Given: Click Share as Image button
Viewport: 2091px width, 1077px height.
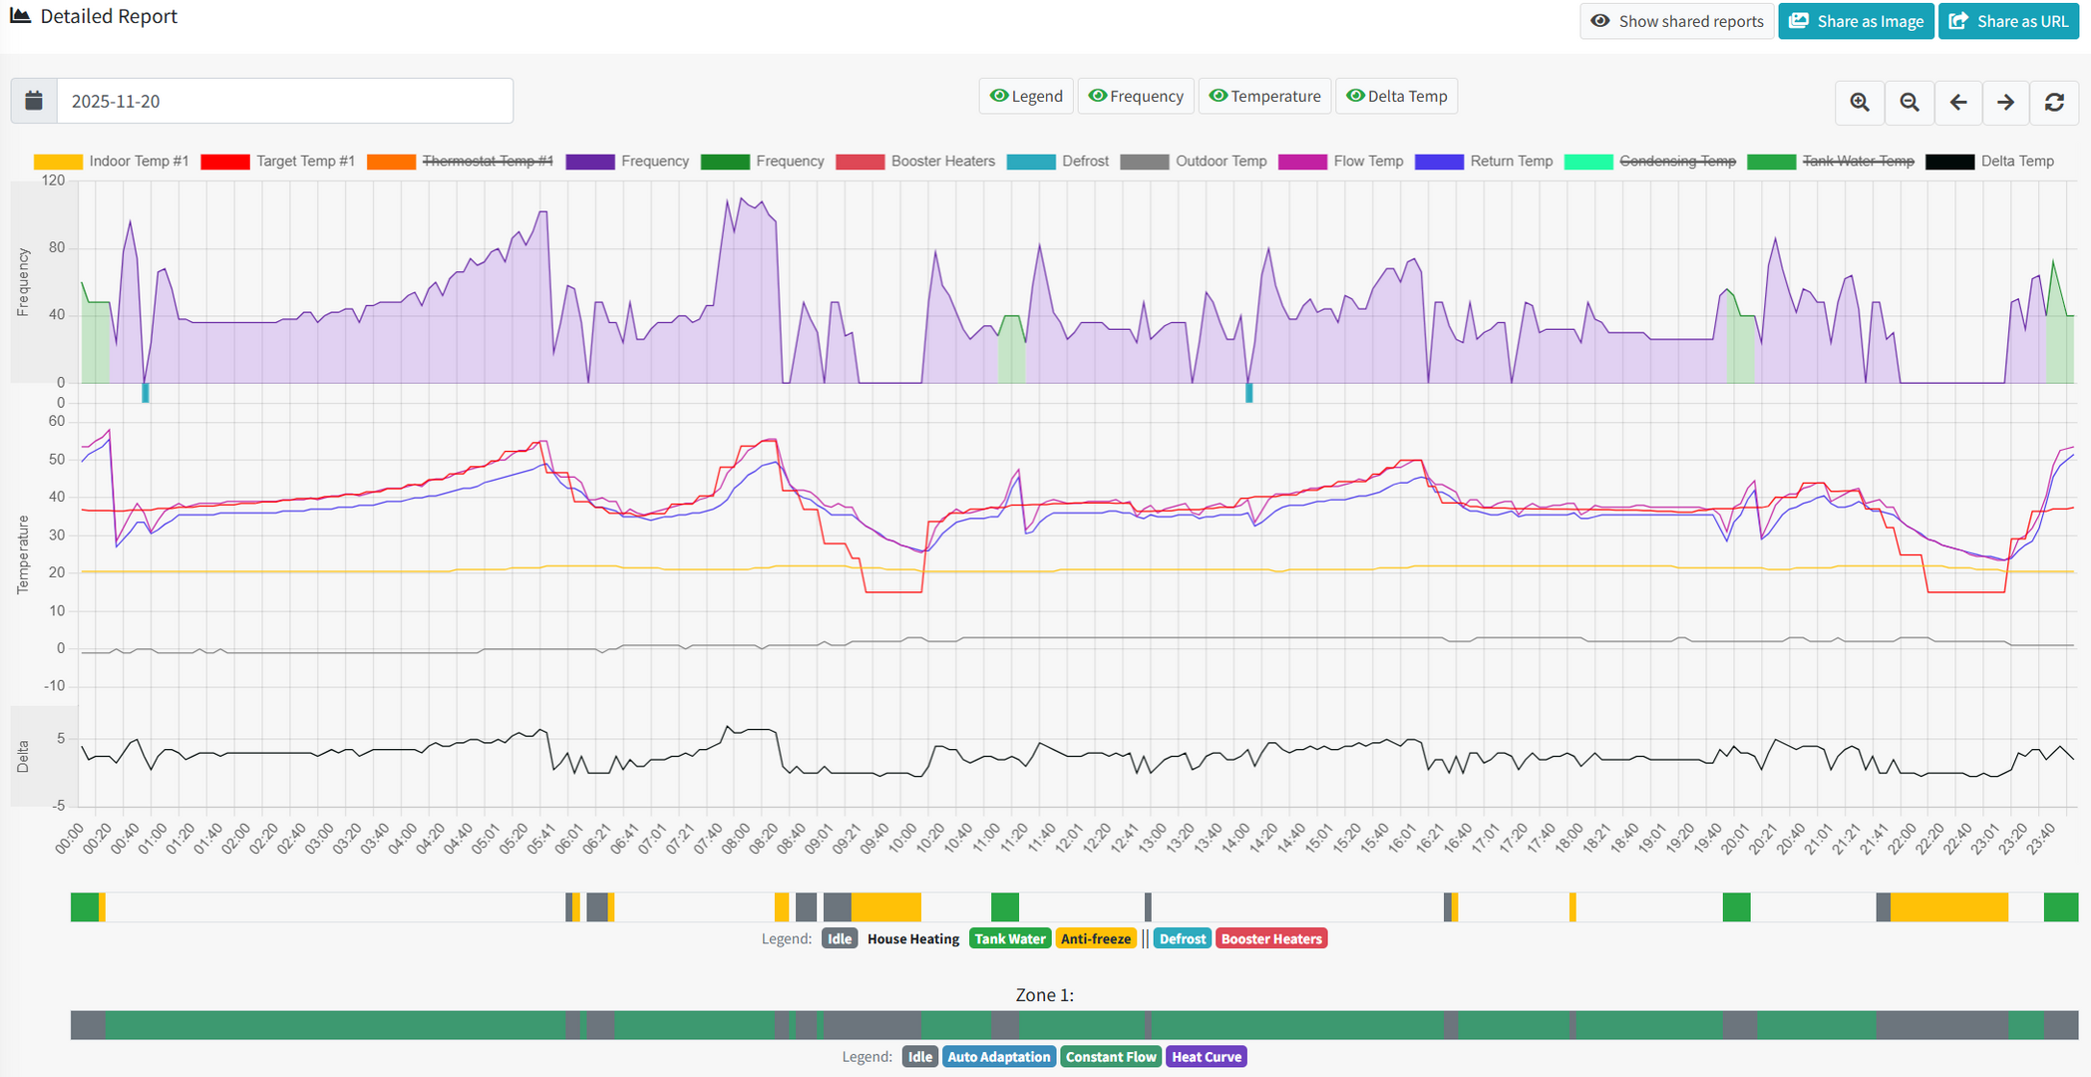Looking at the screenshot, I should coord(1856,21).
